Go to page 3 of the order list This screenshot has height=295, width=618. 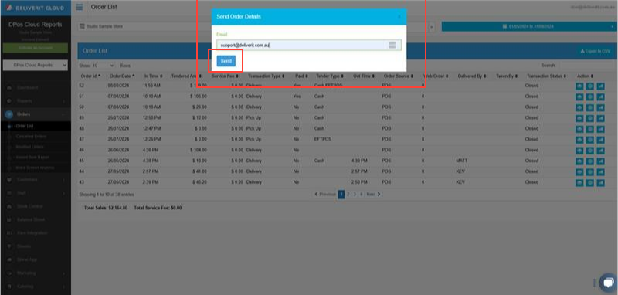click(355, 194)
